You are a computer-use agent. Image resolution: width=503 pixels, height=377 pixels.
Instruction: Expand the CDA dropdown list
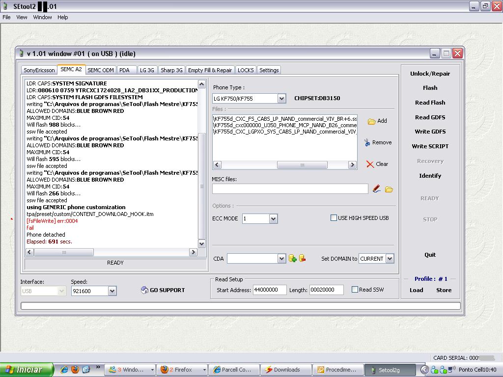281,258
